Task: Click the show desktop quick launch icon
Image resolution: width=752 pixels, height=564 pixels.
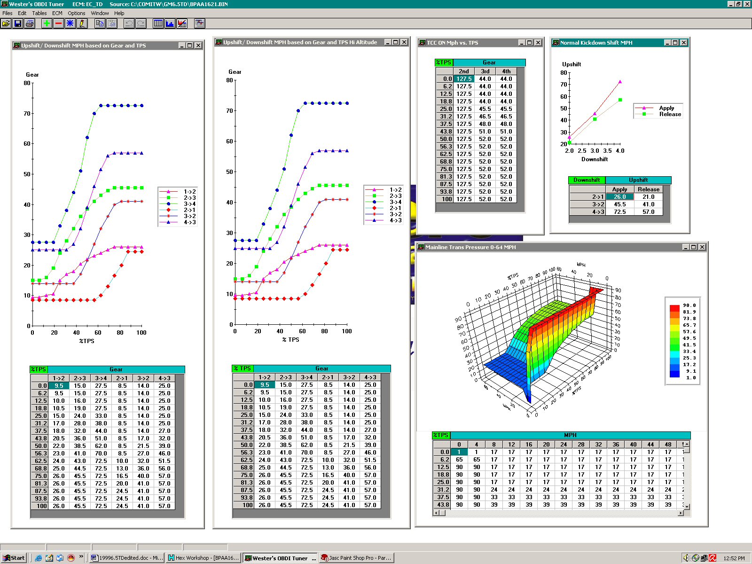Action: click(x=60, y=558)
